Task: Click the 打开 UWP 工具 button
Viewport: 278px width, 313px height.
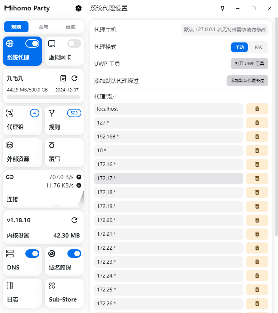Action: click(249, 64)
